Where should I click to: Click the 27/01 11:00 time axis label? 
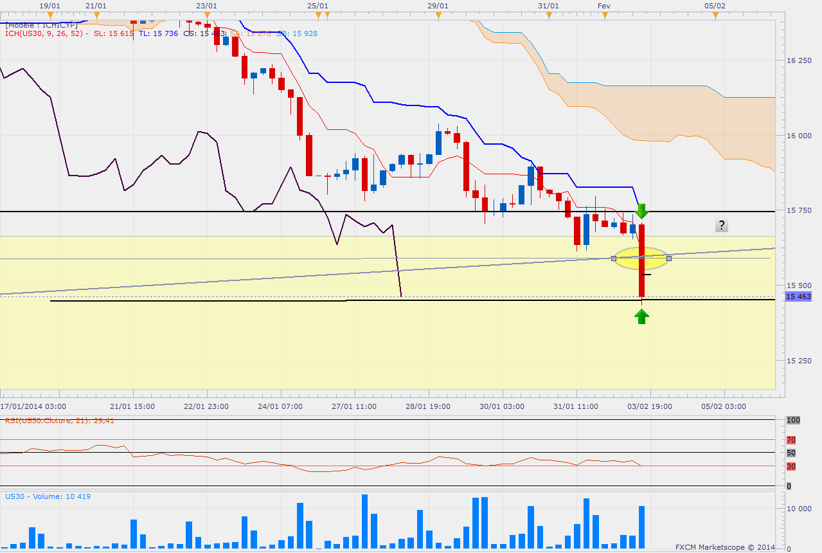pyautogui.click(x=354, y=406)
